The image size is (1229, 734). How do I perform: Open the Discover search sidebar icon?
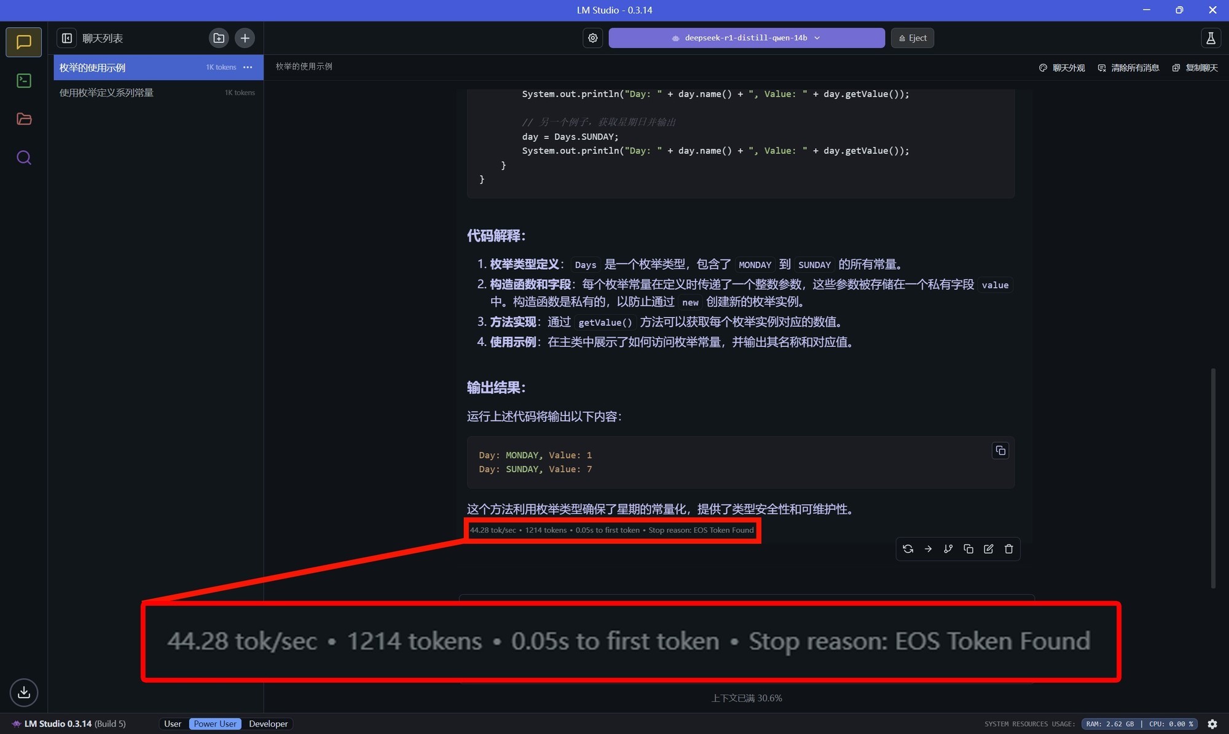pyautogui.click(x=23, y=157)
